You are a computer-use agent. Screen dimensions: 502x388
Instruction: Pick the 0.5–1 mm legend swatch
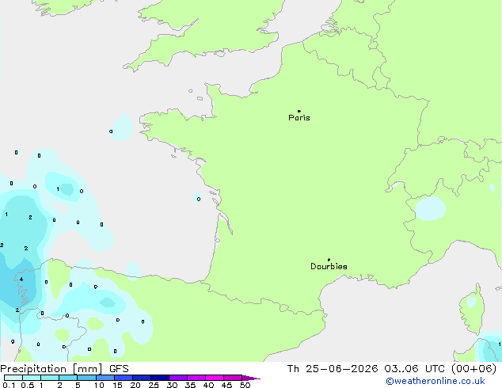click(32, 378)
